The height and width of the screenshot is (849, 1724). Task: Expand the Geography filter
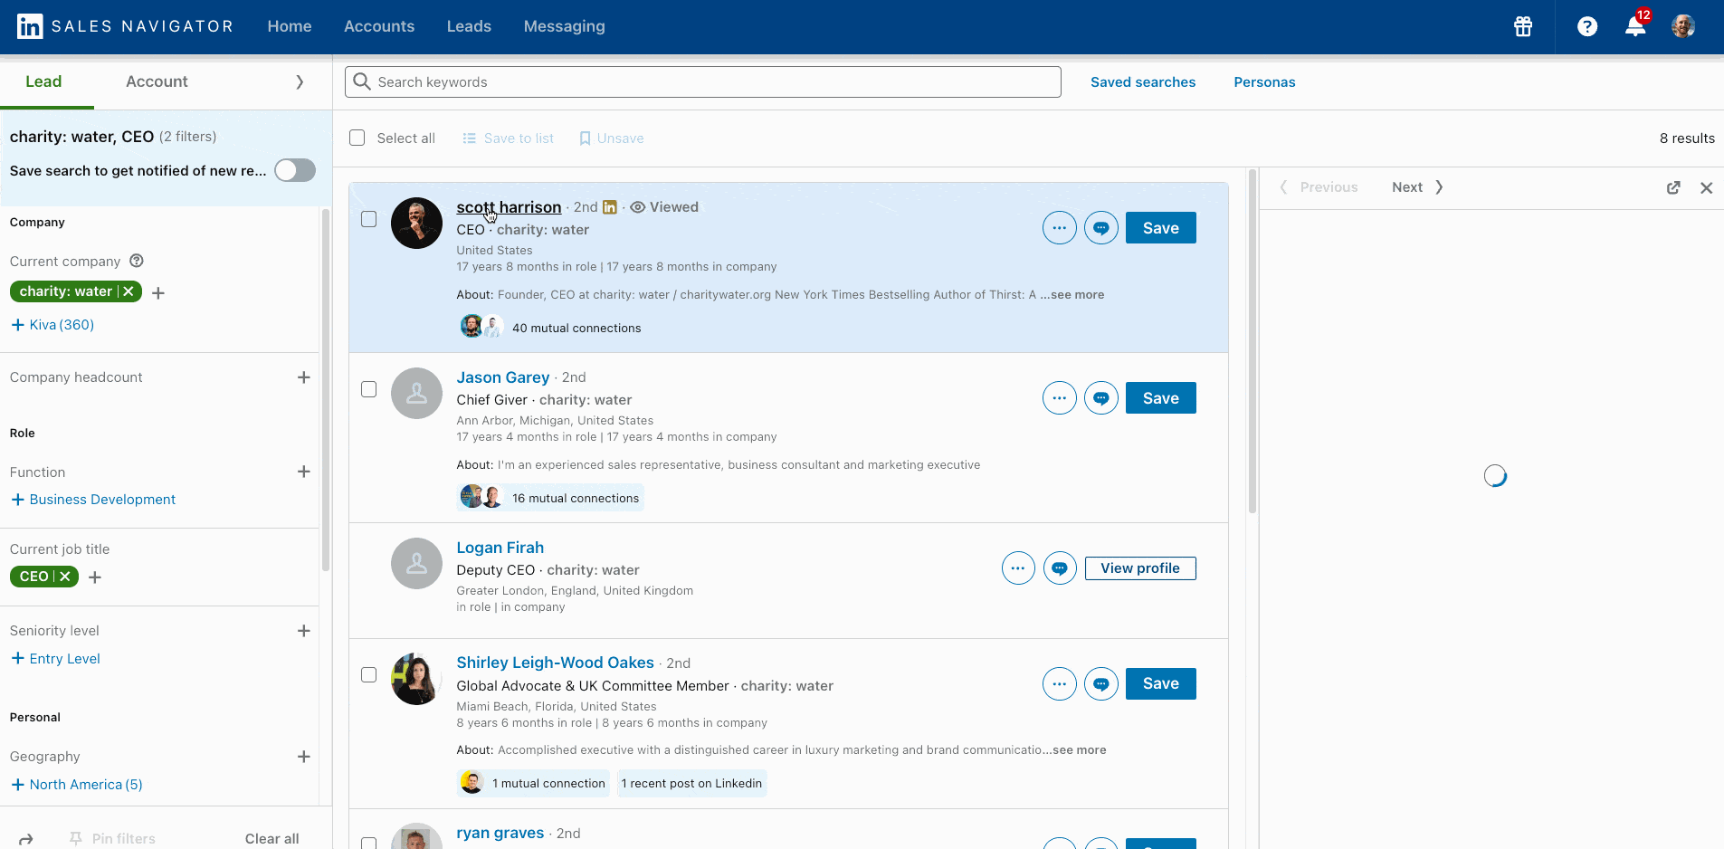point(304,757)
